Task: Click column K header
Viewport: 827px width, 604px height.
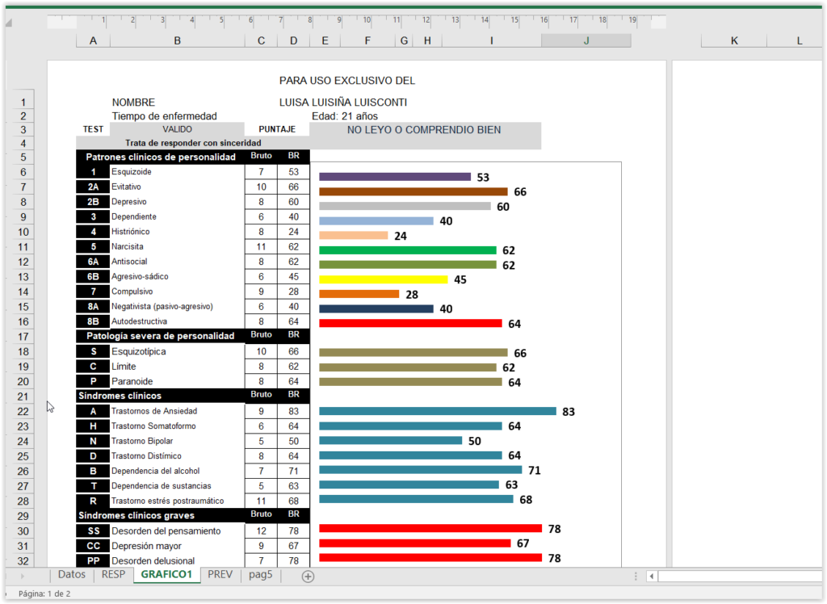Action: 733,40
